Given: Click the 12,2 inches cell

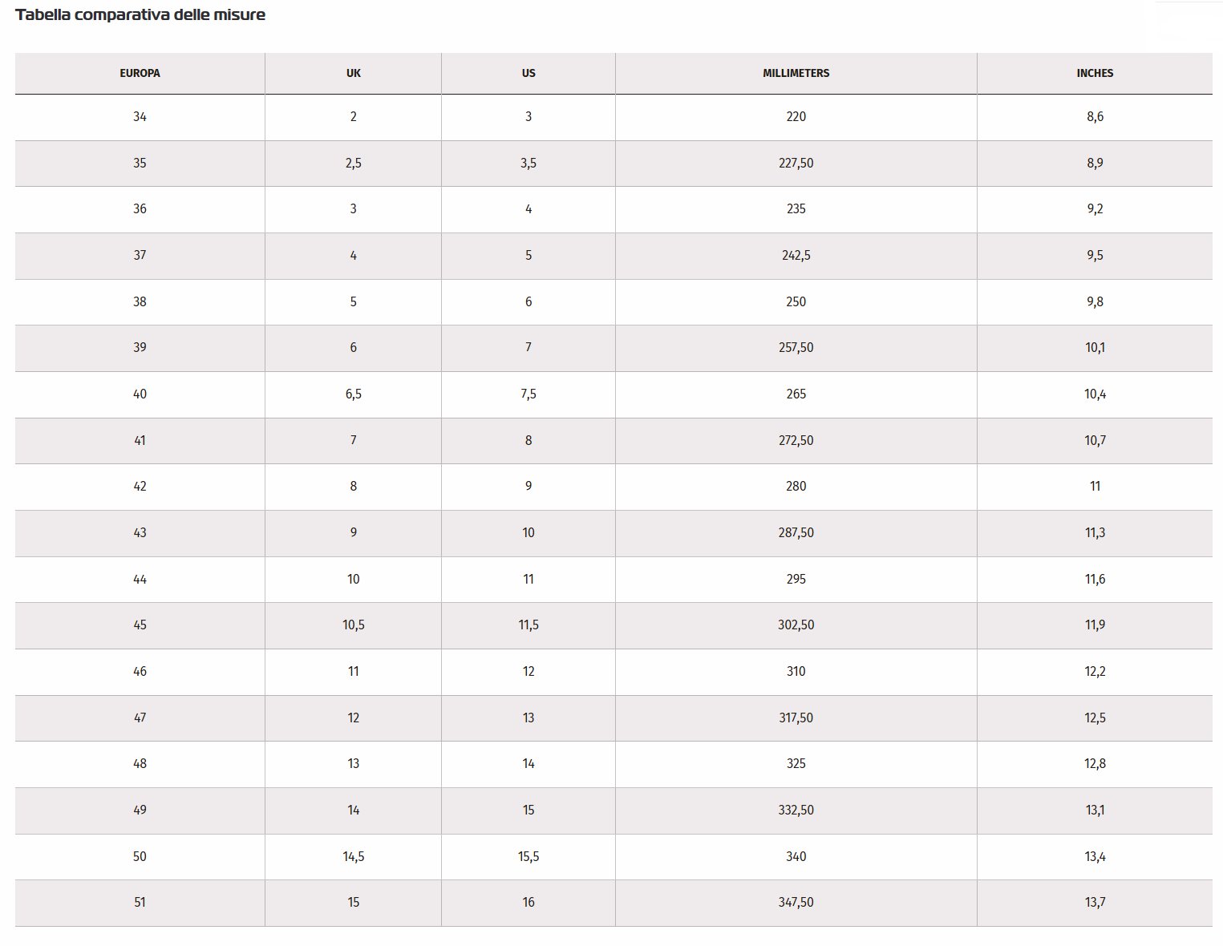Looking at the screenshot, I should point(1095,672).
